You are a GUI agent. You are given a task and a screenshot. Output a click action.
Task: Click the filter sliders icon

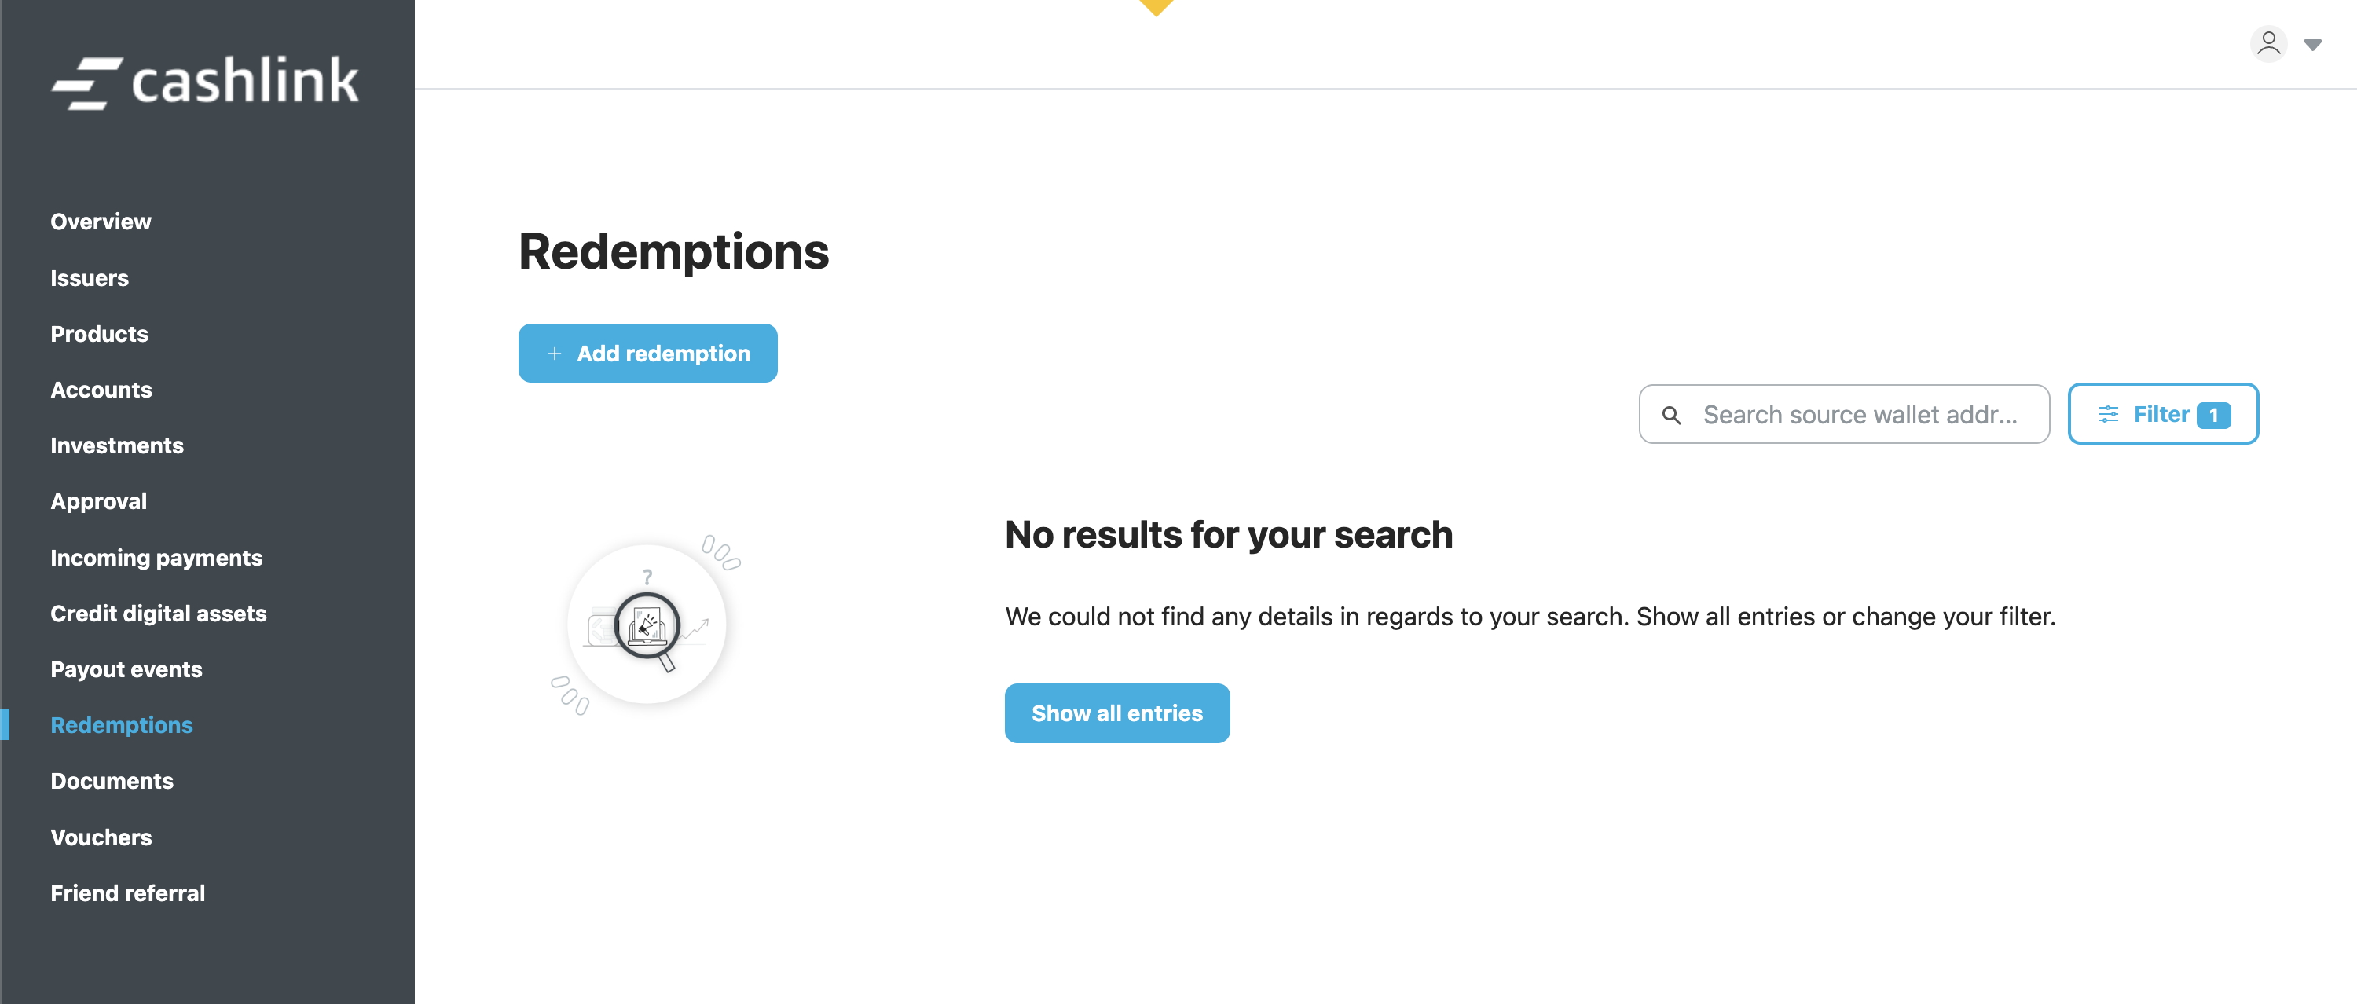[2108, 415]
